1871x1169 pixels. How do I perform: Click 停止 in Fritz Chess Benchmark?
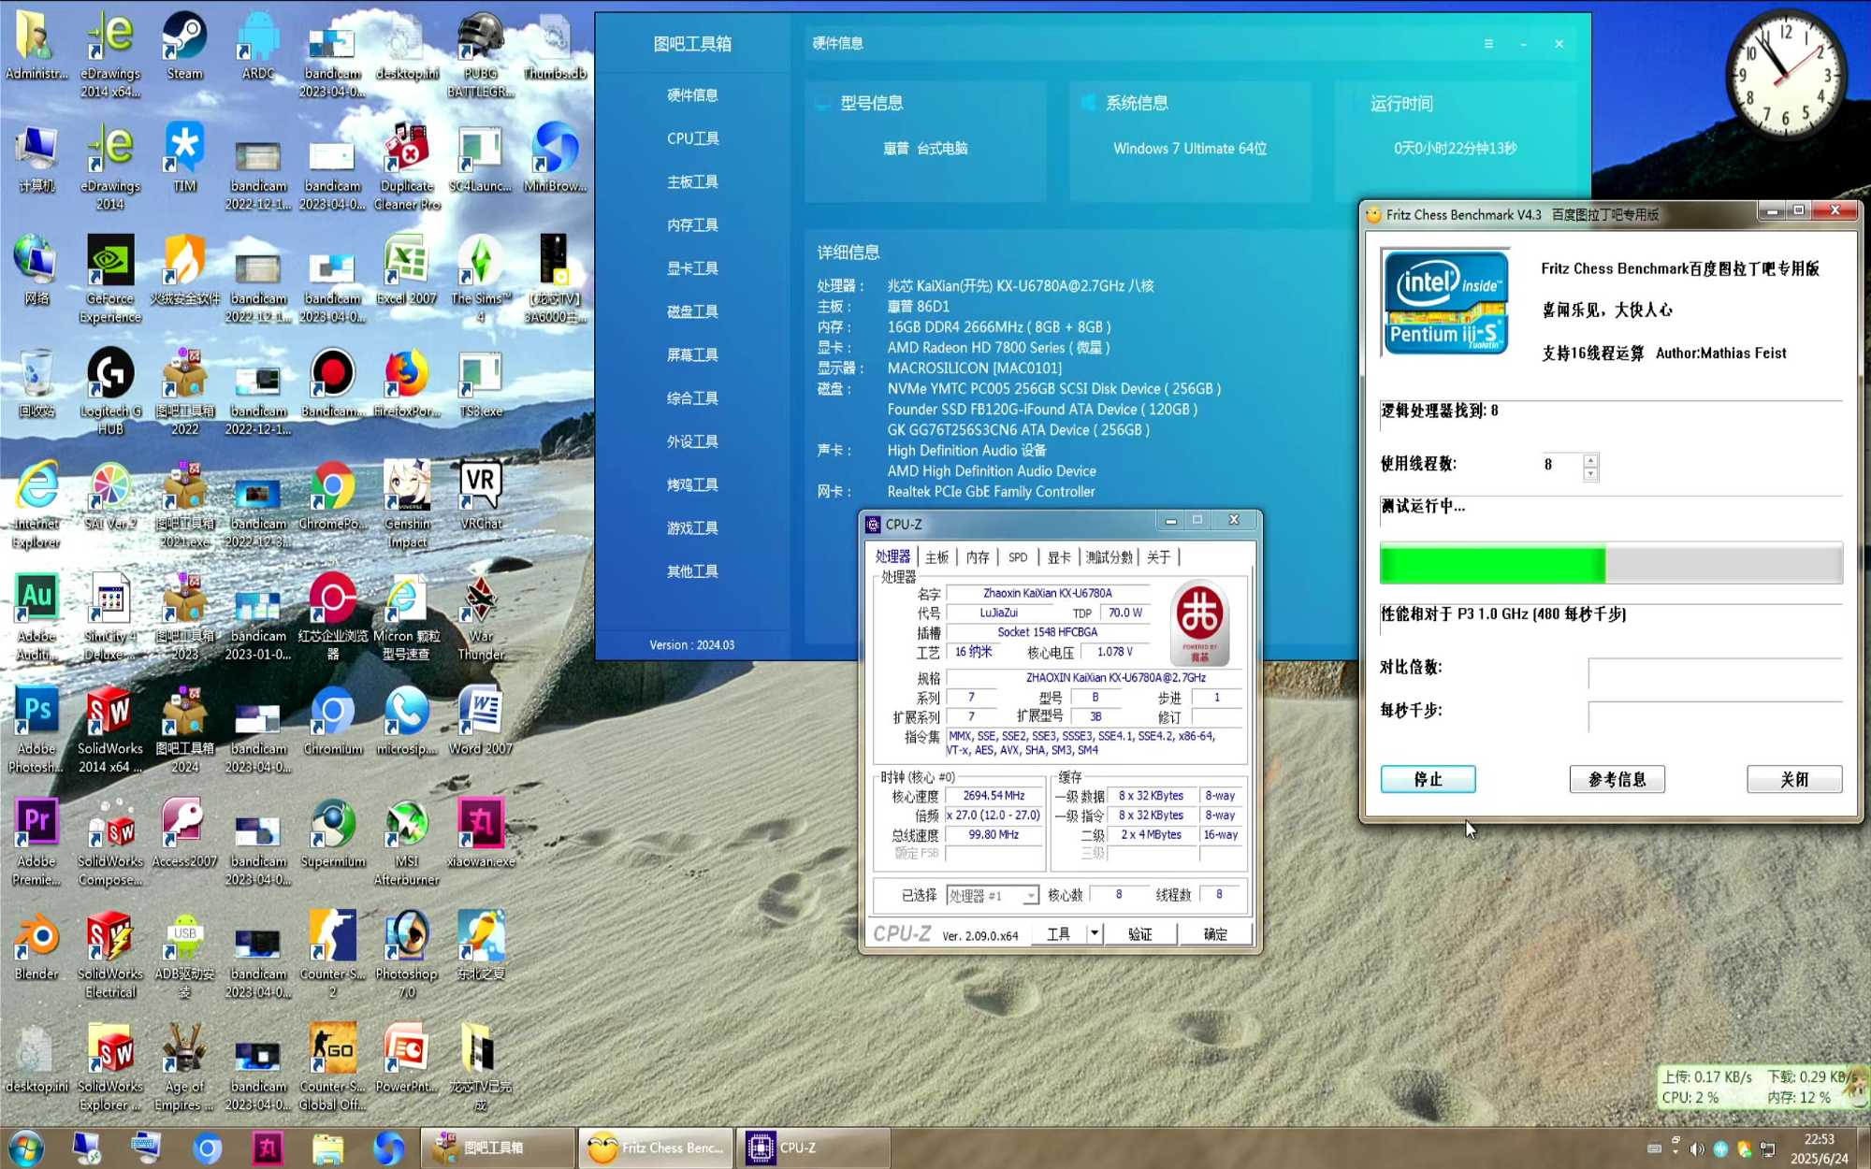(x=1428, y=779)
